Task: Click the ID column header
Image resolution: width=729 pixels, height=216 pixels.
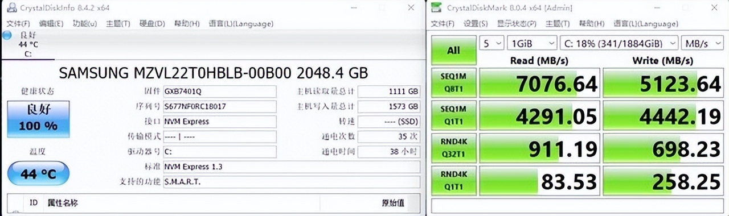Action: (34, 203)
